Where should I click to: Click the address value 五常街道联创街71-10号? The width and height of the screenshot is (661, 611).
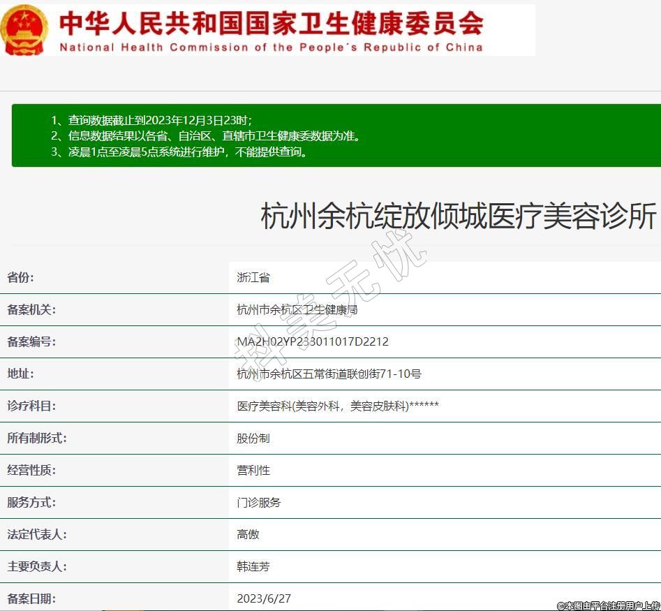[329, 374]
